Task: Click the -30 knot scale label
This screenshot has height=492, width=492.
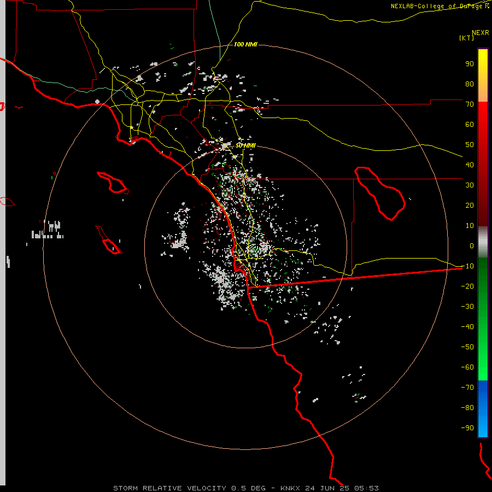Action: [x=467, y=307]
